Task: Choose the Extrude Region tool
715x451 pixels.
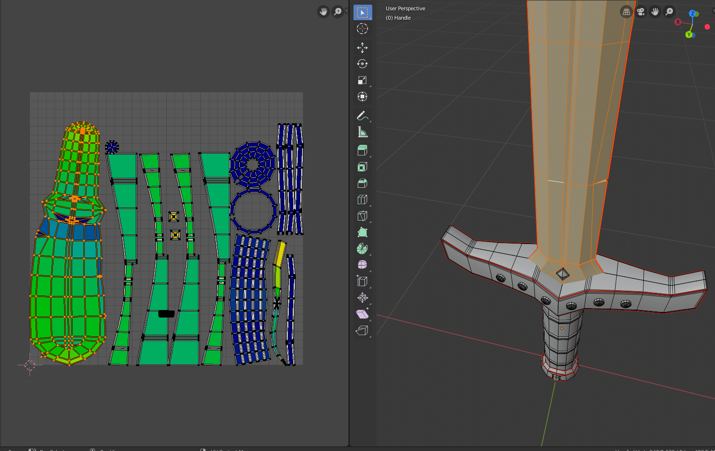Action: click(x=362, y=150)
